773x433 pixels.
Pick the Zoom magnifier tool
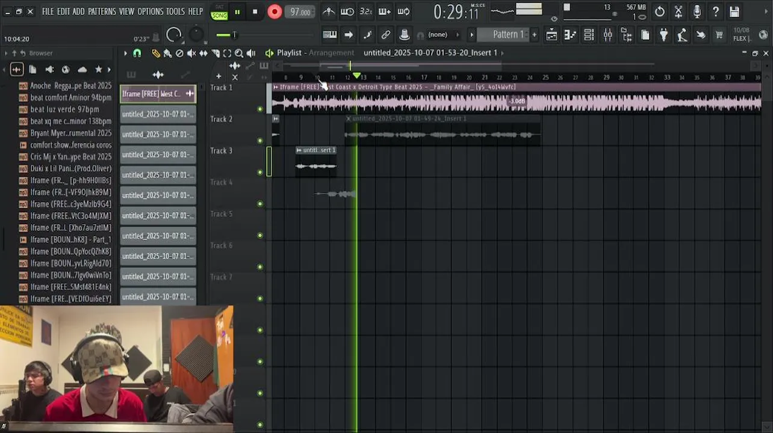(x=239, y=53)
